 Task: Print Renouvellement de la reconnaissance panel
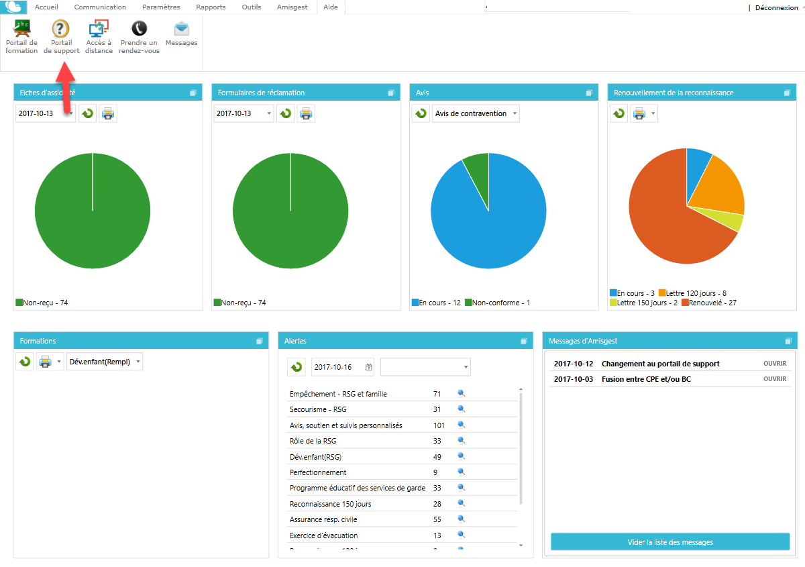[x=639, y=113]
